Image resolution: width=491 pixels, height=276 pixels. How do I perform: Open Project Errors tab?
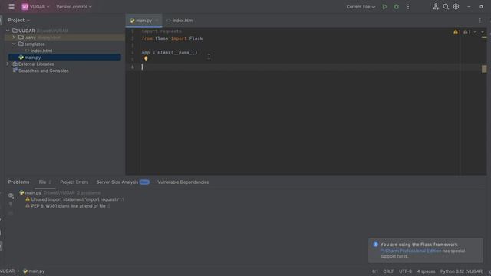coord(74,182)
